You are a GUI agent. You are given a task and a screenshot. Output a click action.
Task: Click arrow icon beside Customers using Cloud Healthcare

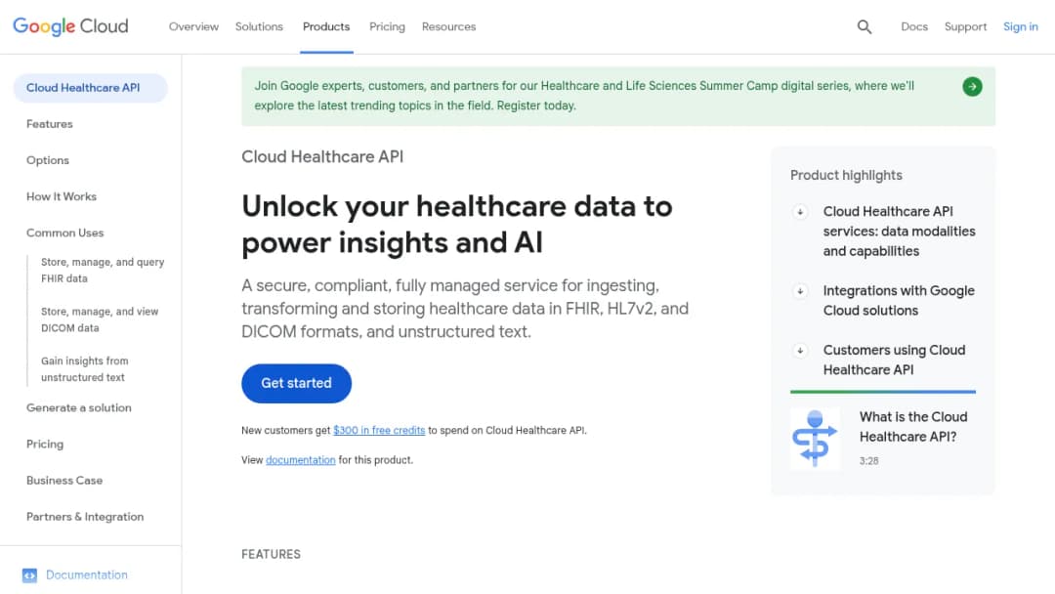pyautogui.click(x=800, y=351)
